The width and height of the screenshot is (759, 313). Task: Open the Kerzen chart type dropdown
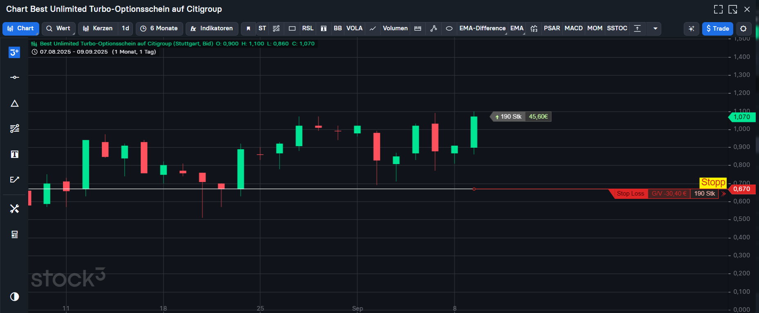pos(98,29)
